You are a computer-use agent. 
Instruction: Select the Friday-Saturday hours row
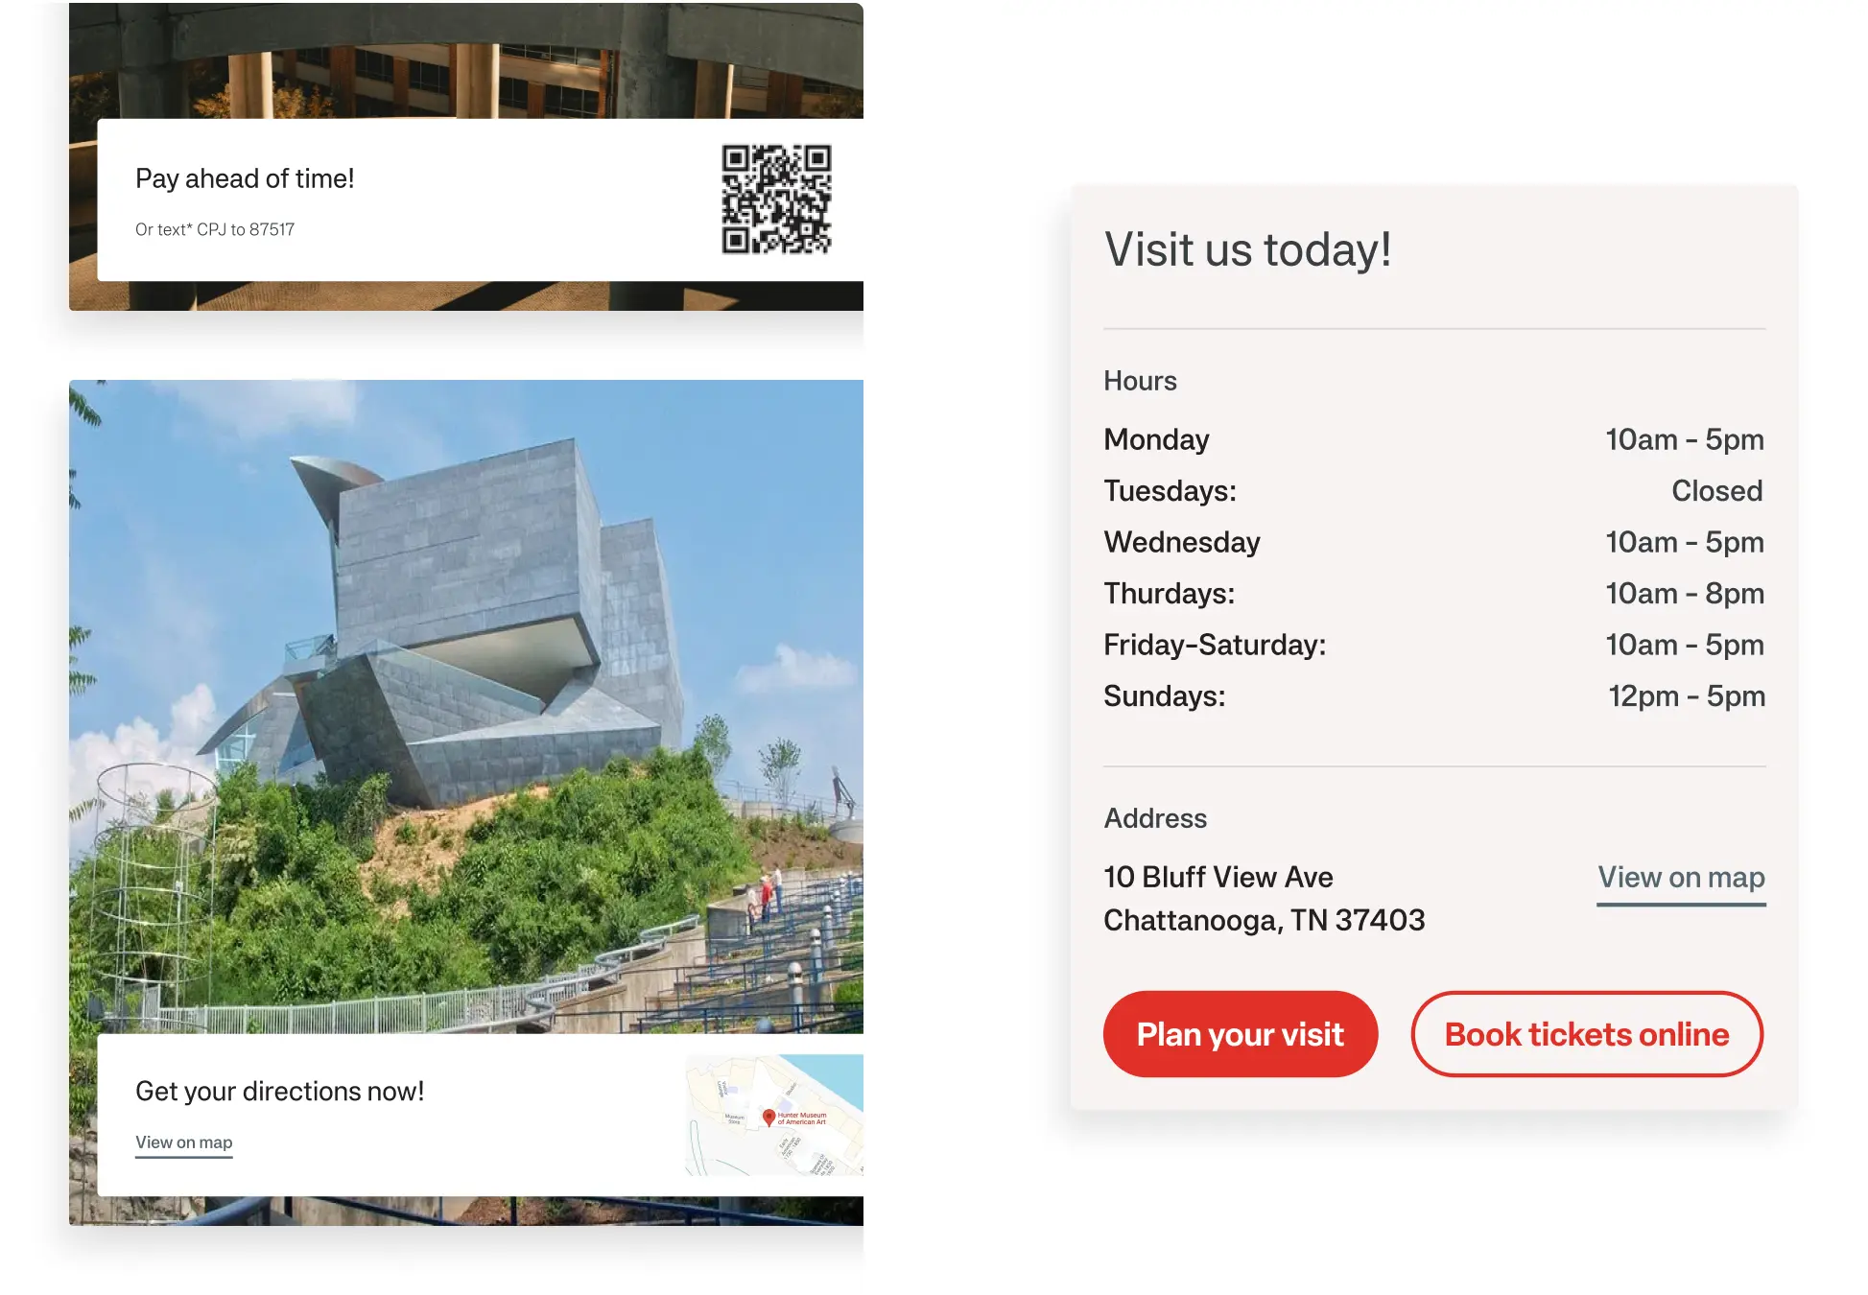click(1434, 645)
